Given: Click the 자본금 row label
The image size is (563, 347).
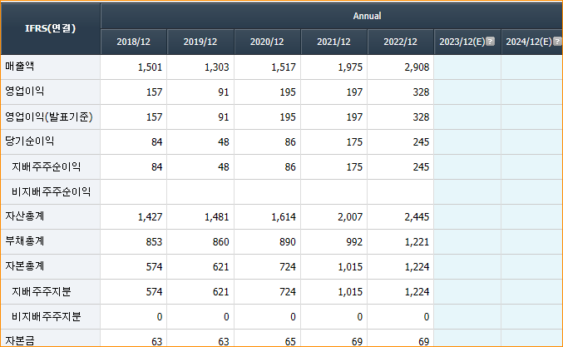Looking at the screenshot, I should point(20,340).
